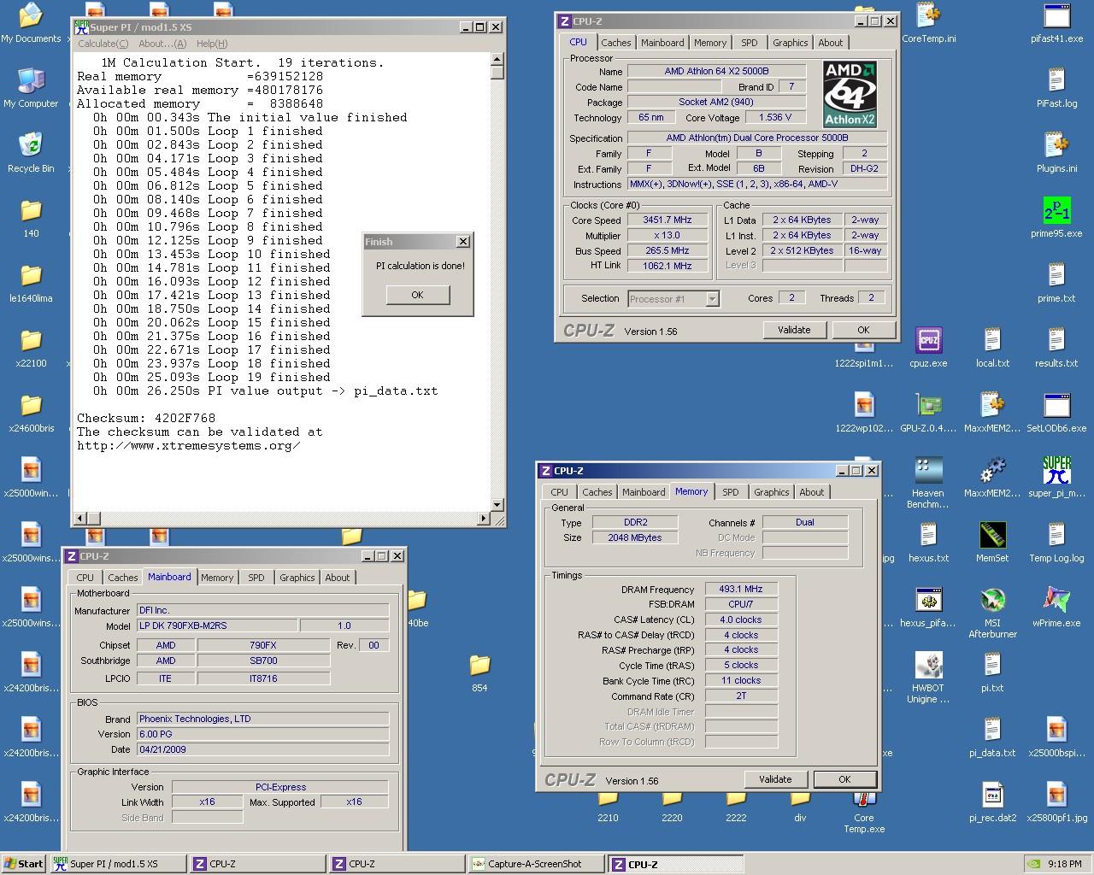Switch to Mainboard tab in top CPU-Z window
1094x875 pixels.
tap(662, 43)
